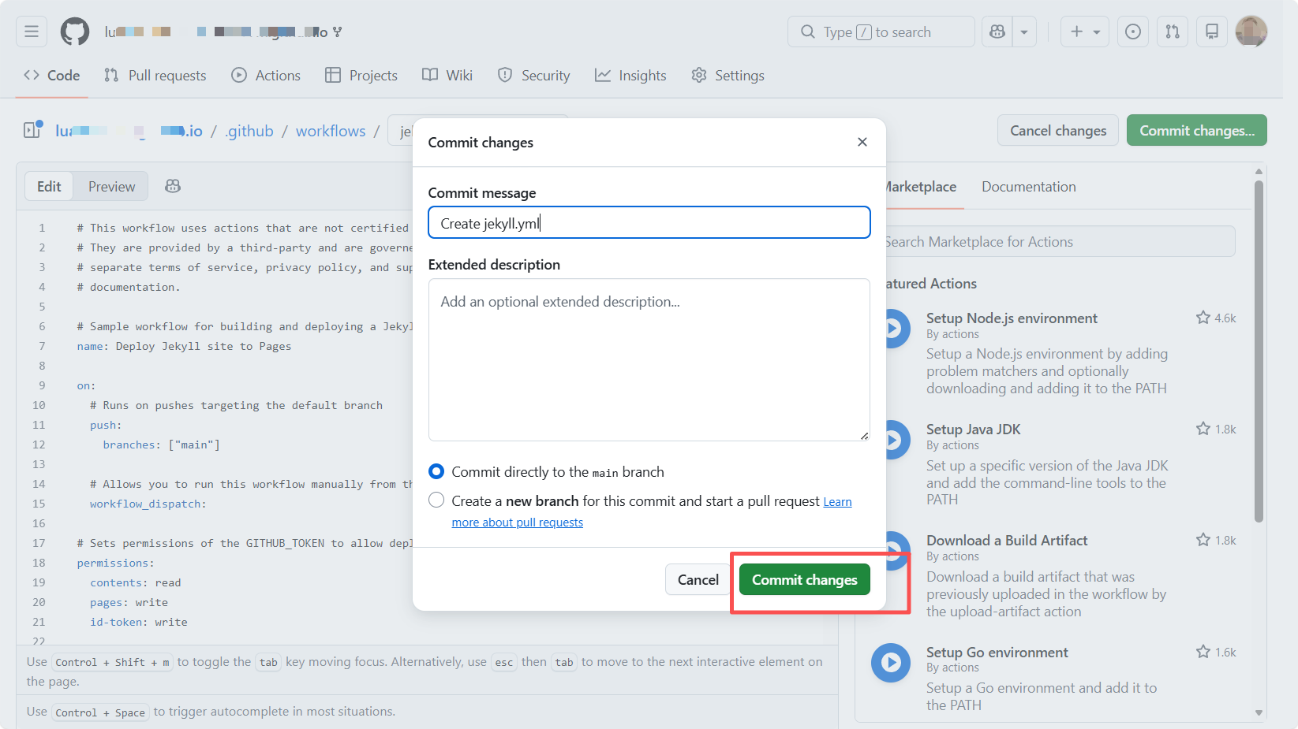Select Create a new branch option
The width and height of the screenshot is (1298, 729).
436,500
